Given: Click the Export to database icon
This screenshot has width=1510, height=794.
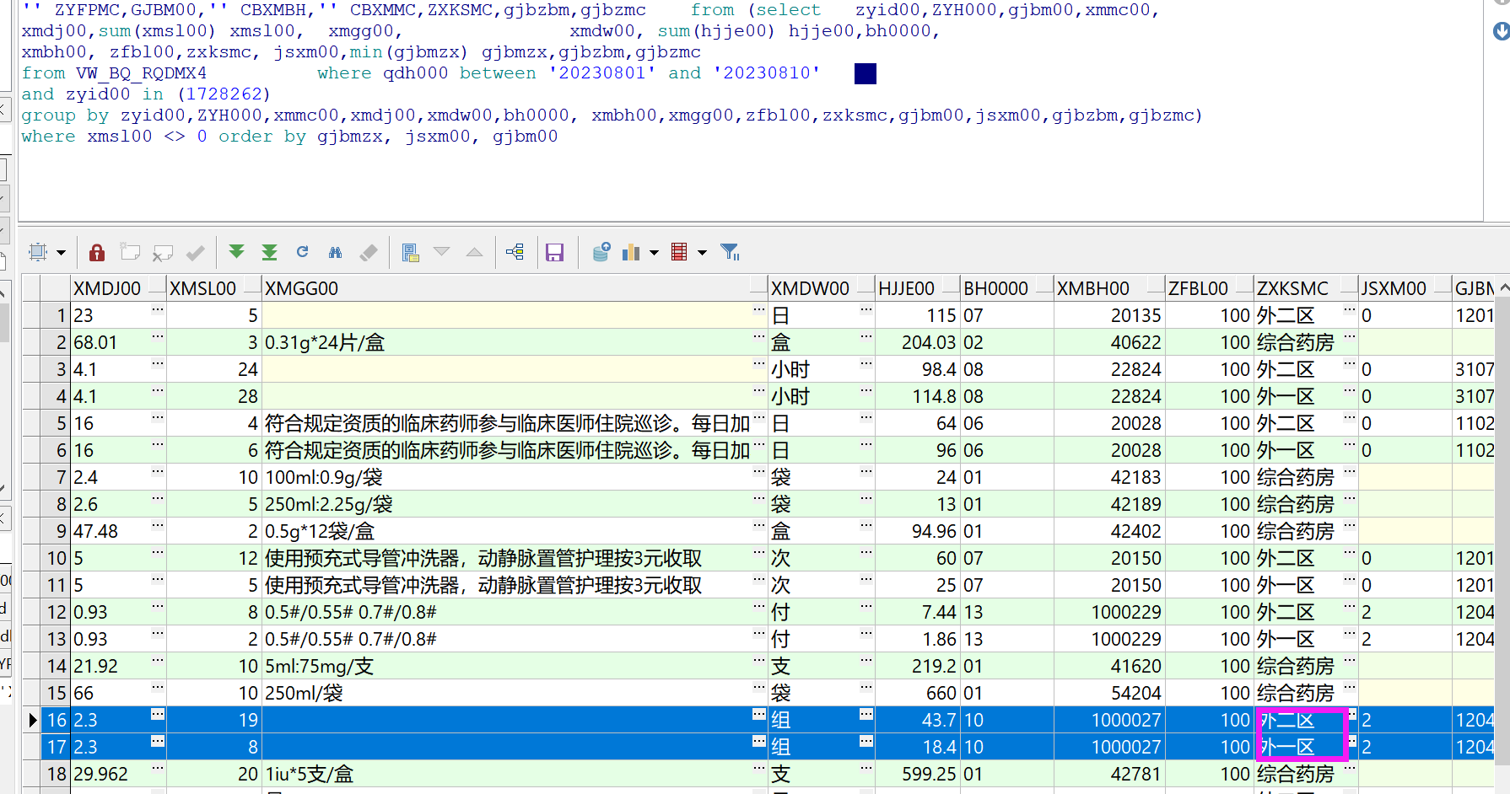Looking at the screenshot, I should (x=601, y=252).
